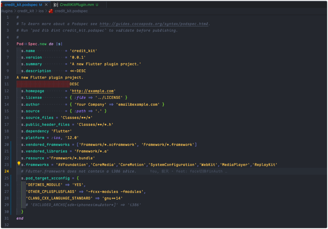Click the 'end' keyword on line 31

(20, 218)
